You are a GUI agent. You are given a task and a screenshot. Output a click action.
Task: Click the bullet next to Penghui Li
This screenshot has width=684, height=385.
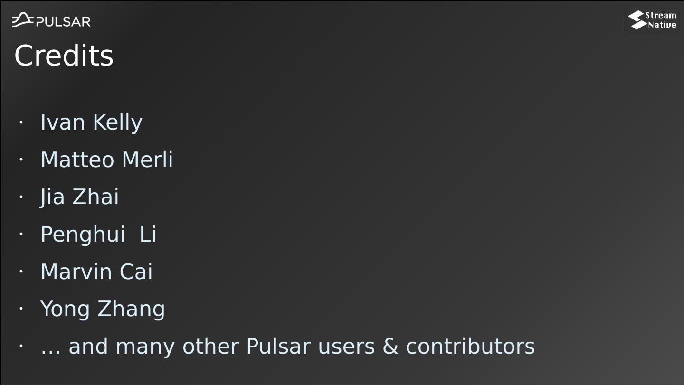click(21, 234)
